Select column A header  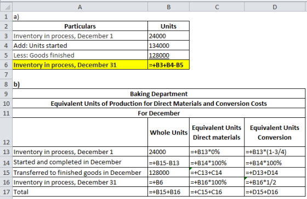point(80,7)
